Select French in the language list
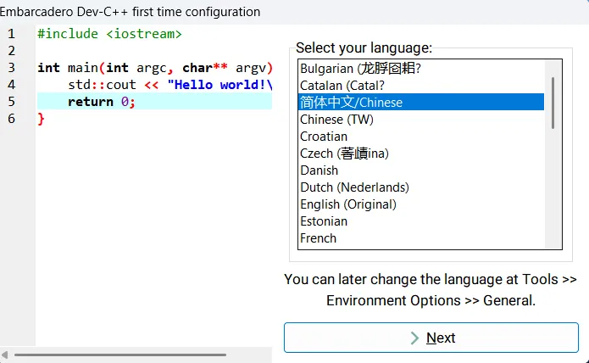The height and width of the screenshot is (363, 589). 420,237
